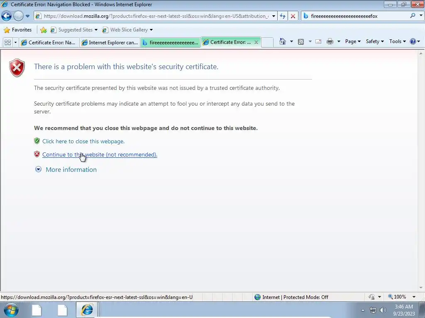Click Internet | Protected Mode: Off status
This screenshot has height=318, width=425.
coord(292,297)
